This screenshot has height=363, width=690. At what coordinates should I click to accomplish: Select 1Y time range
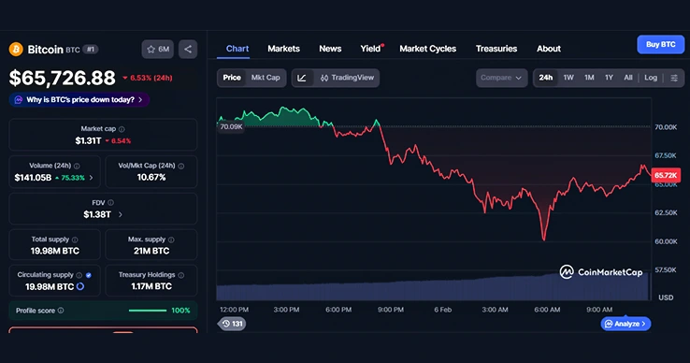pos(609,78)
